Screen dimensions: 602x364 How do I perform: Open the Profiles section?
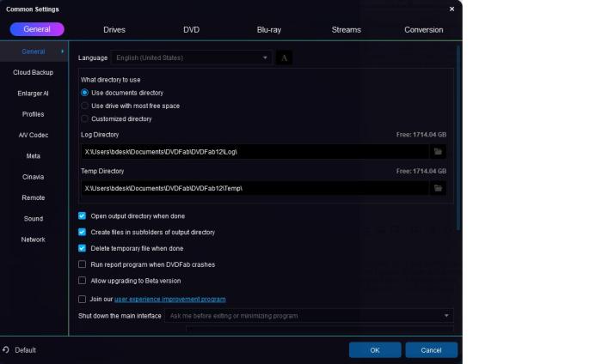34,114
